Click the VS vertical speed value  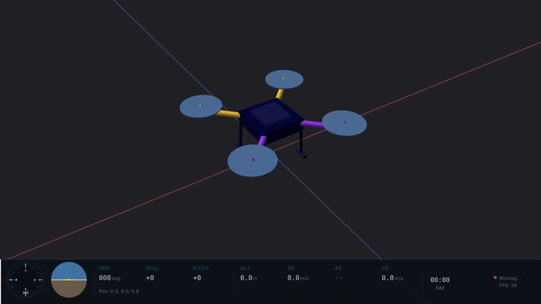[392, 278]
